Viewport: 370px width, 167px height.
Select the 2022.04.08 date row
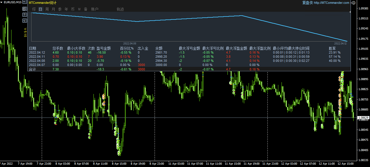pos(37,61)
